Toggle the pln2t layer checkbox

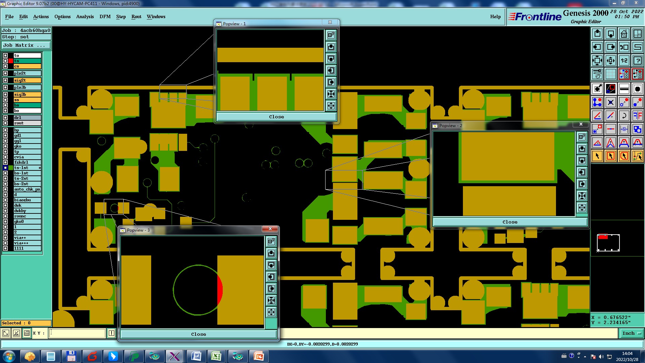pyautogui.click(x=5, y=73)
